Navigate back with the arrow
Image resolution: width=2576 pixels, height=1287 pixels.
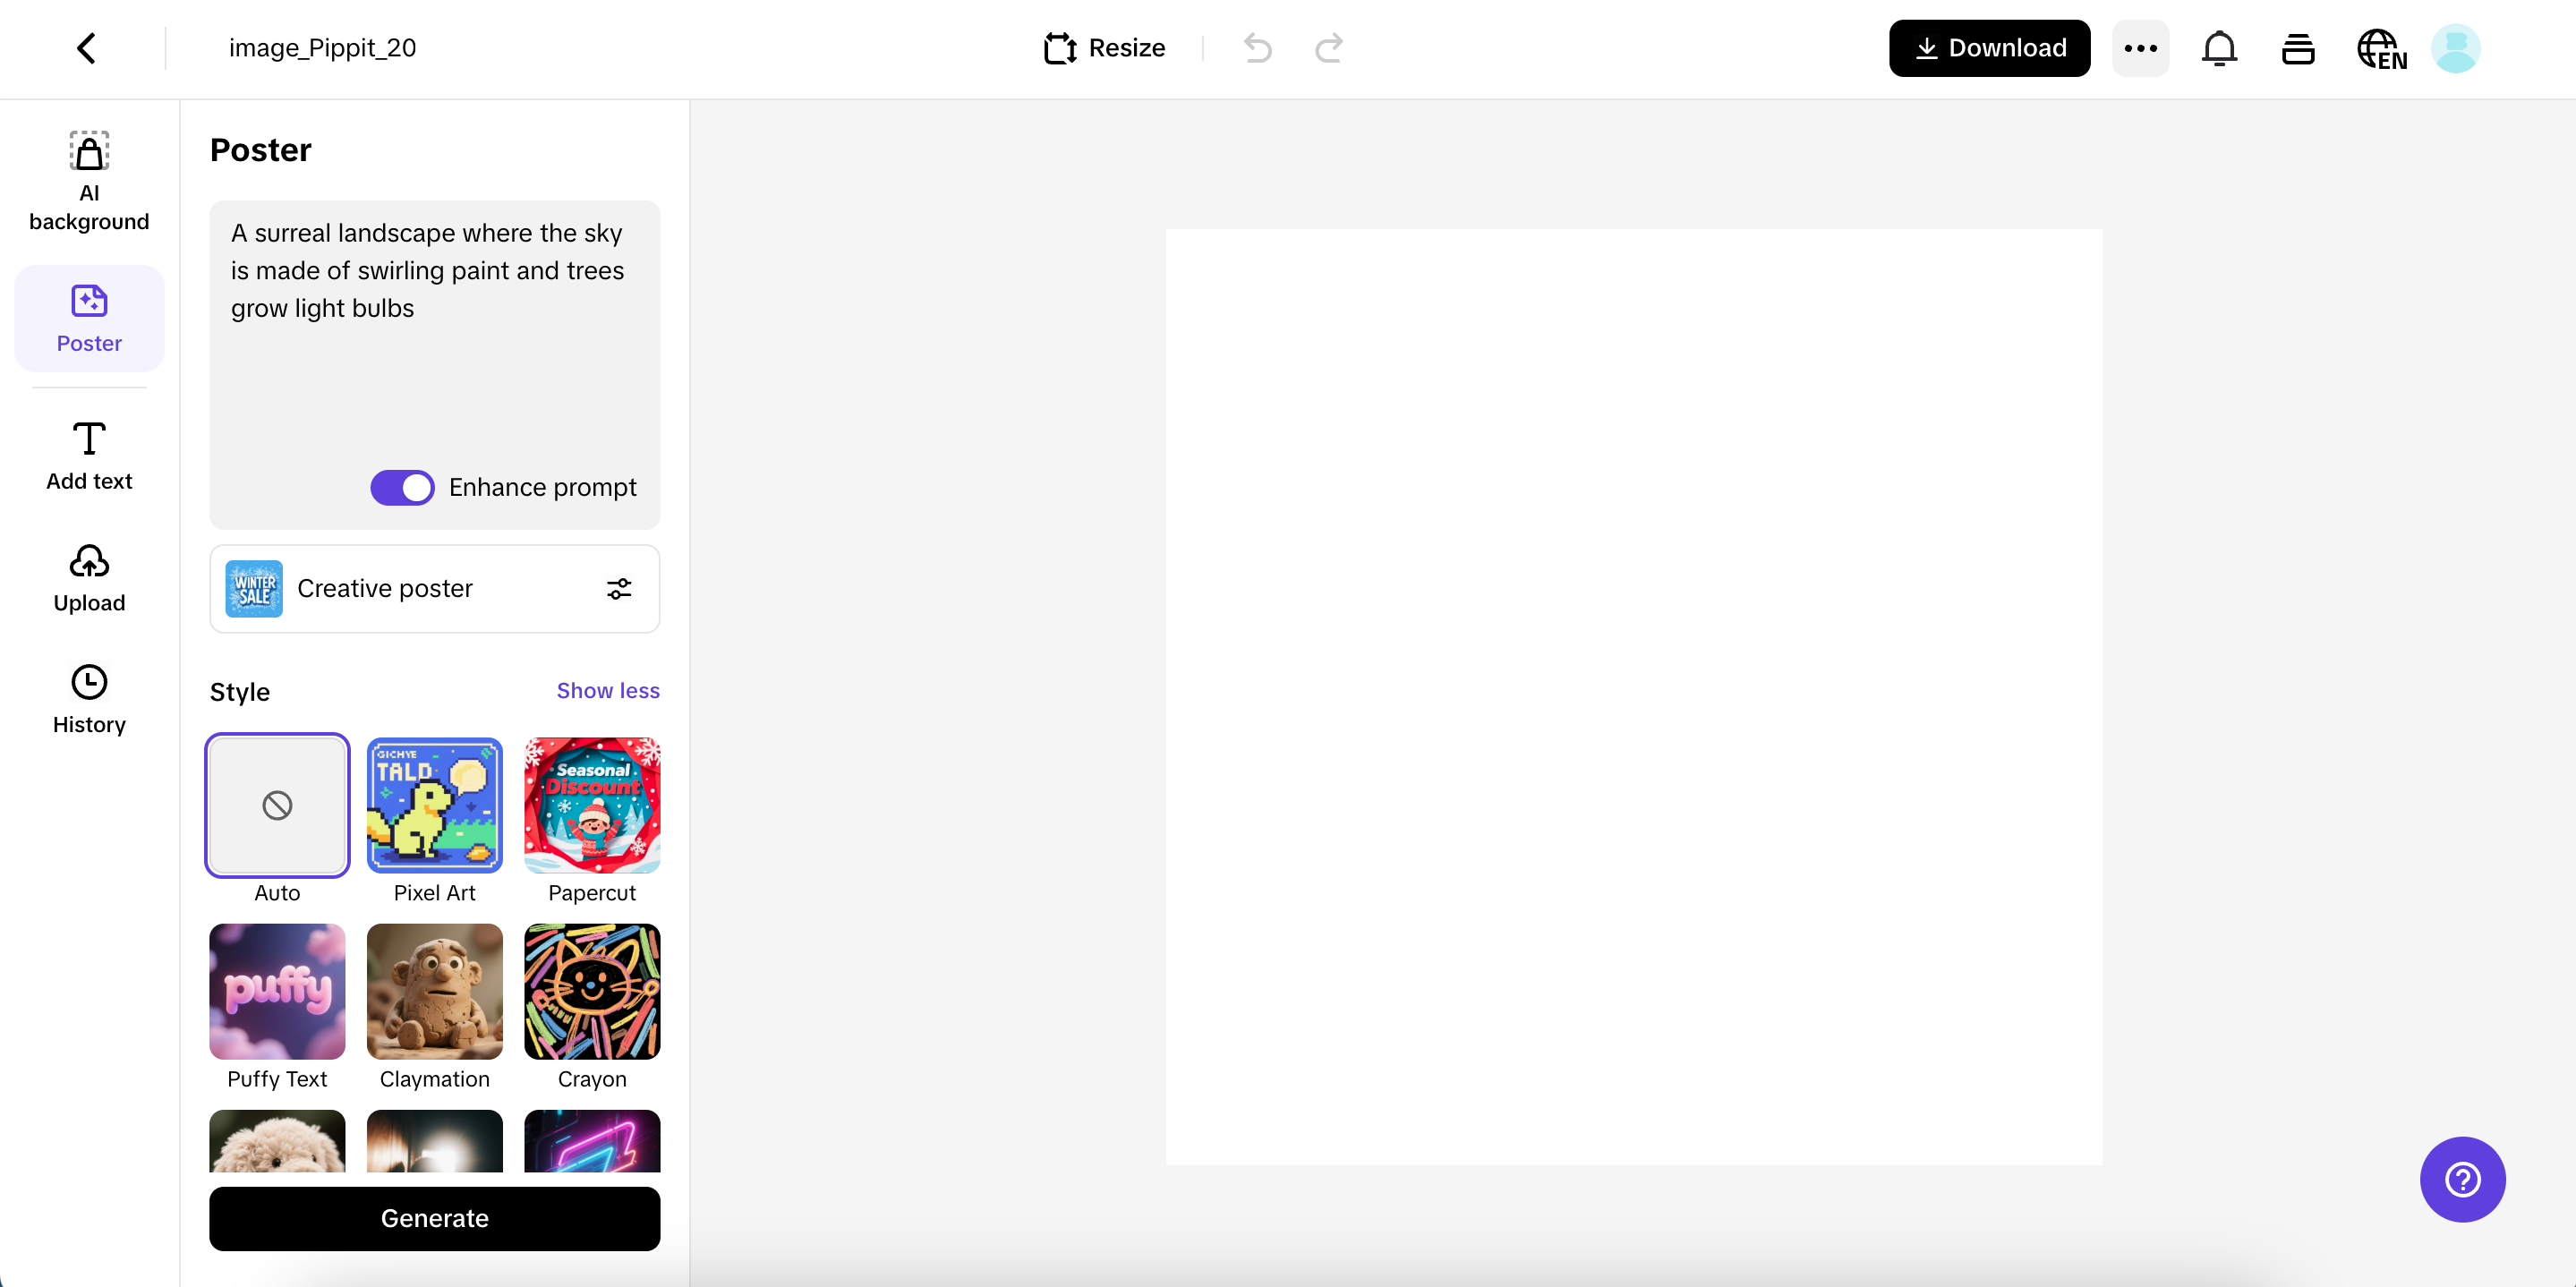point(85,47)
